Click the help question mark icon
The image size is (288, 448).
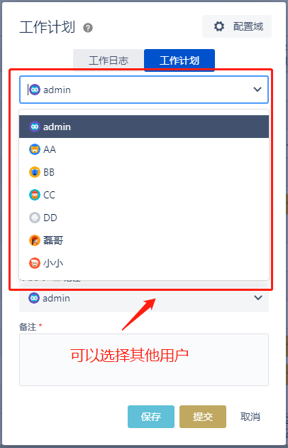point(88,28)
